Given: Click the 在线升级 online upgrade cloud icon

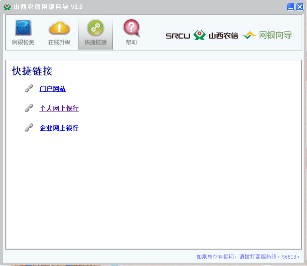Looking at the screenshot, I should [59, 28].
